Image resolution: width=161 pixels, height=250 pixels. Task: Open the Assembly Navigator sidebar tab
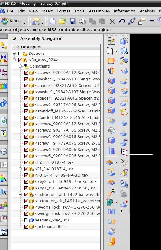click(4, 46)
